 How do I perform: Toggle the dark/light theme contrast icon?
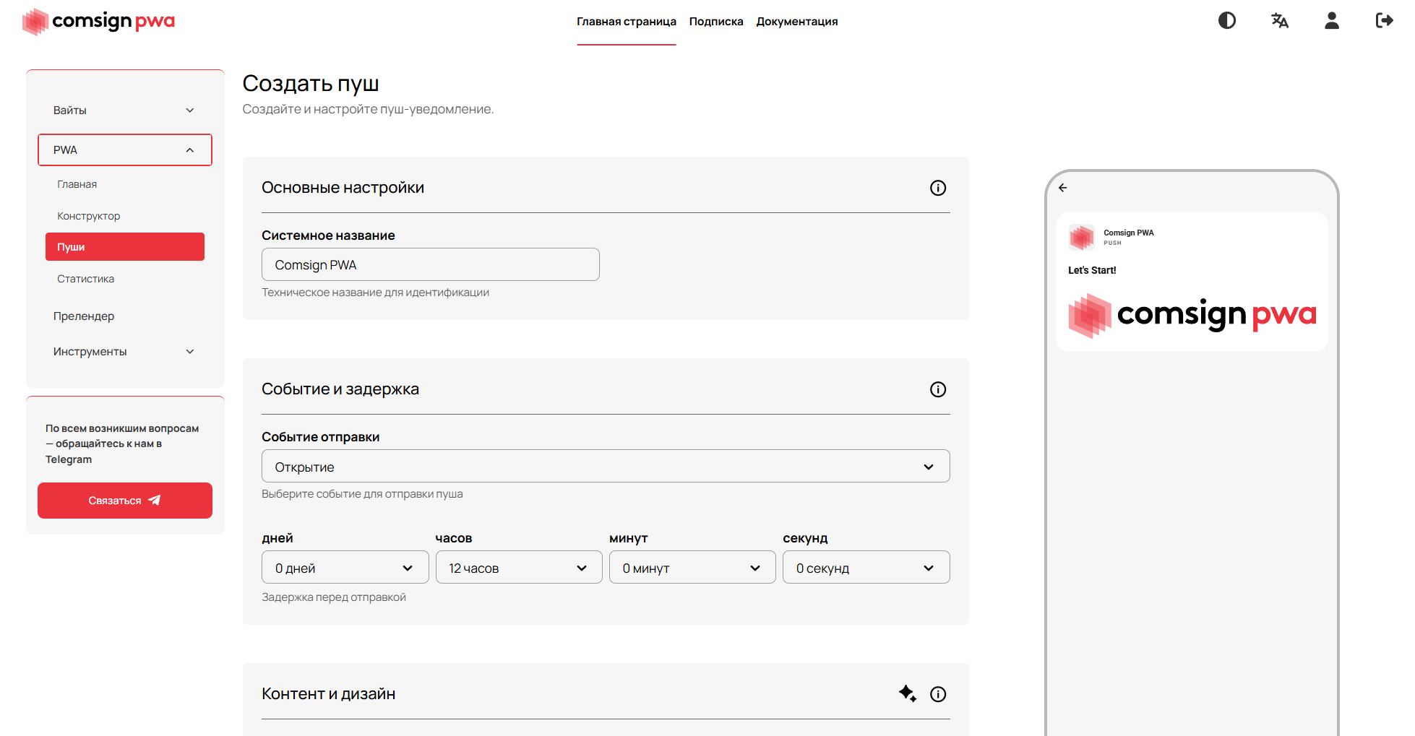tap(1227, 20)
